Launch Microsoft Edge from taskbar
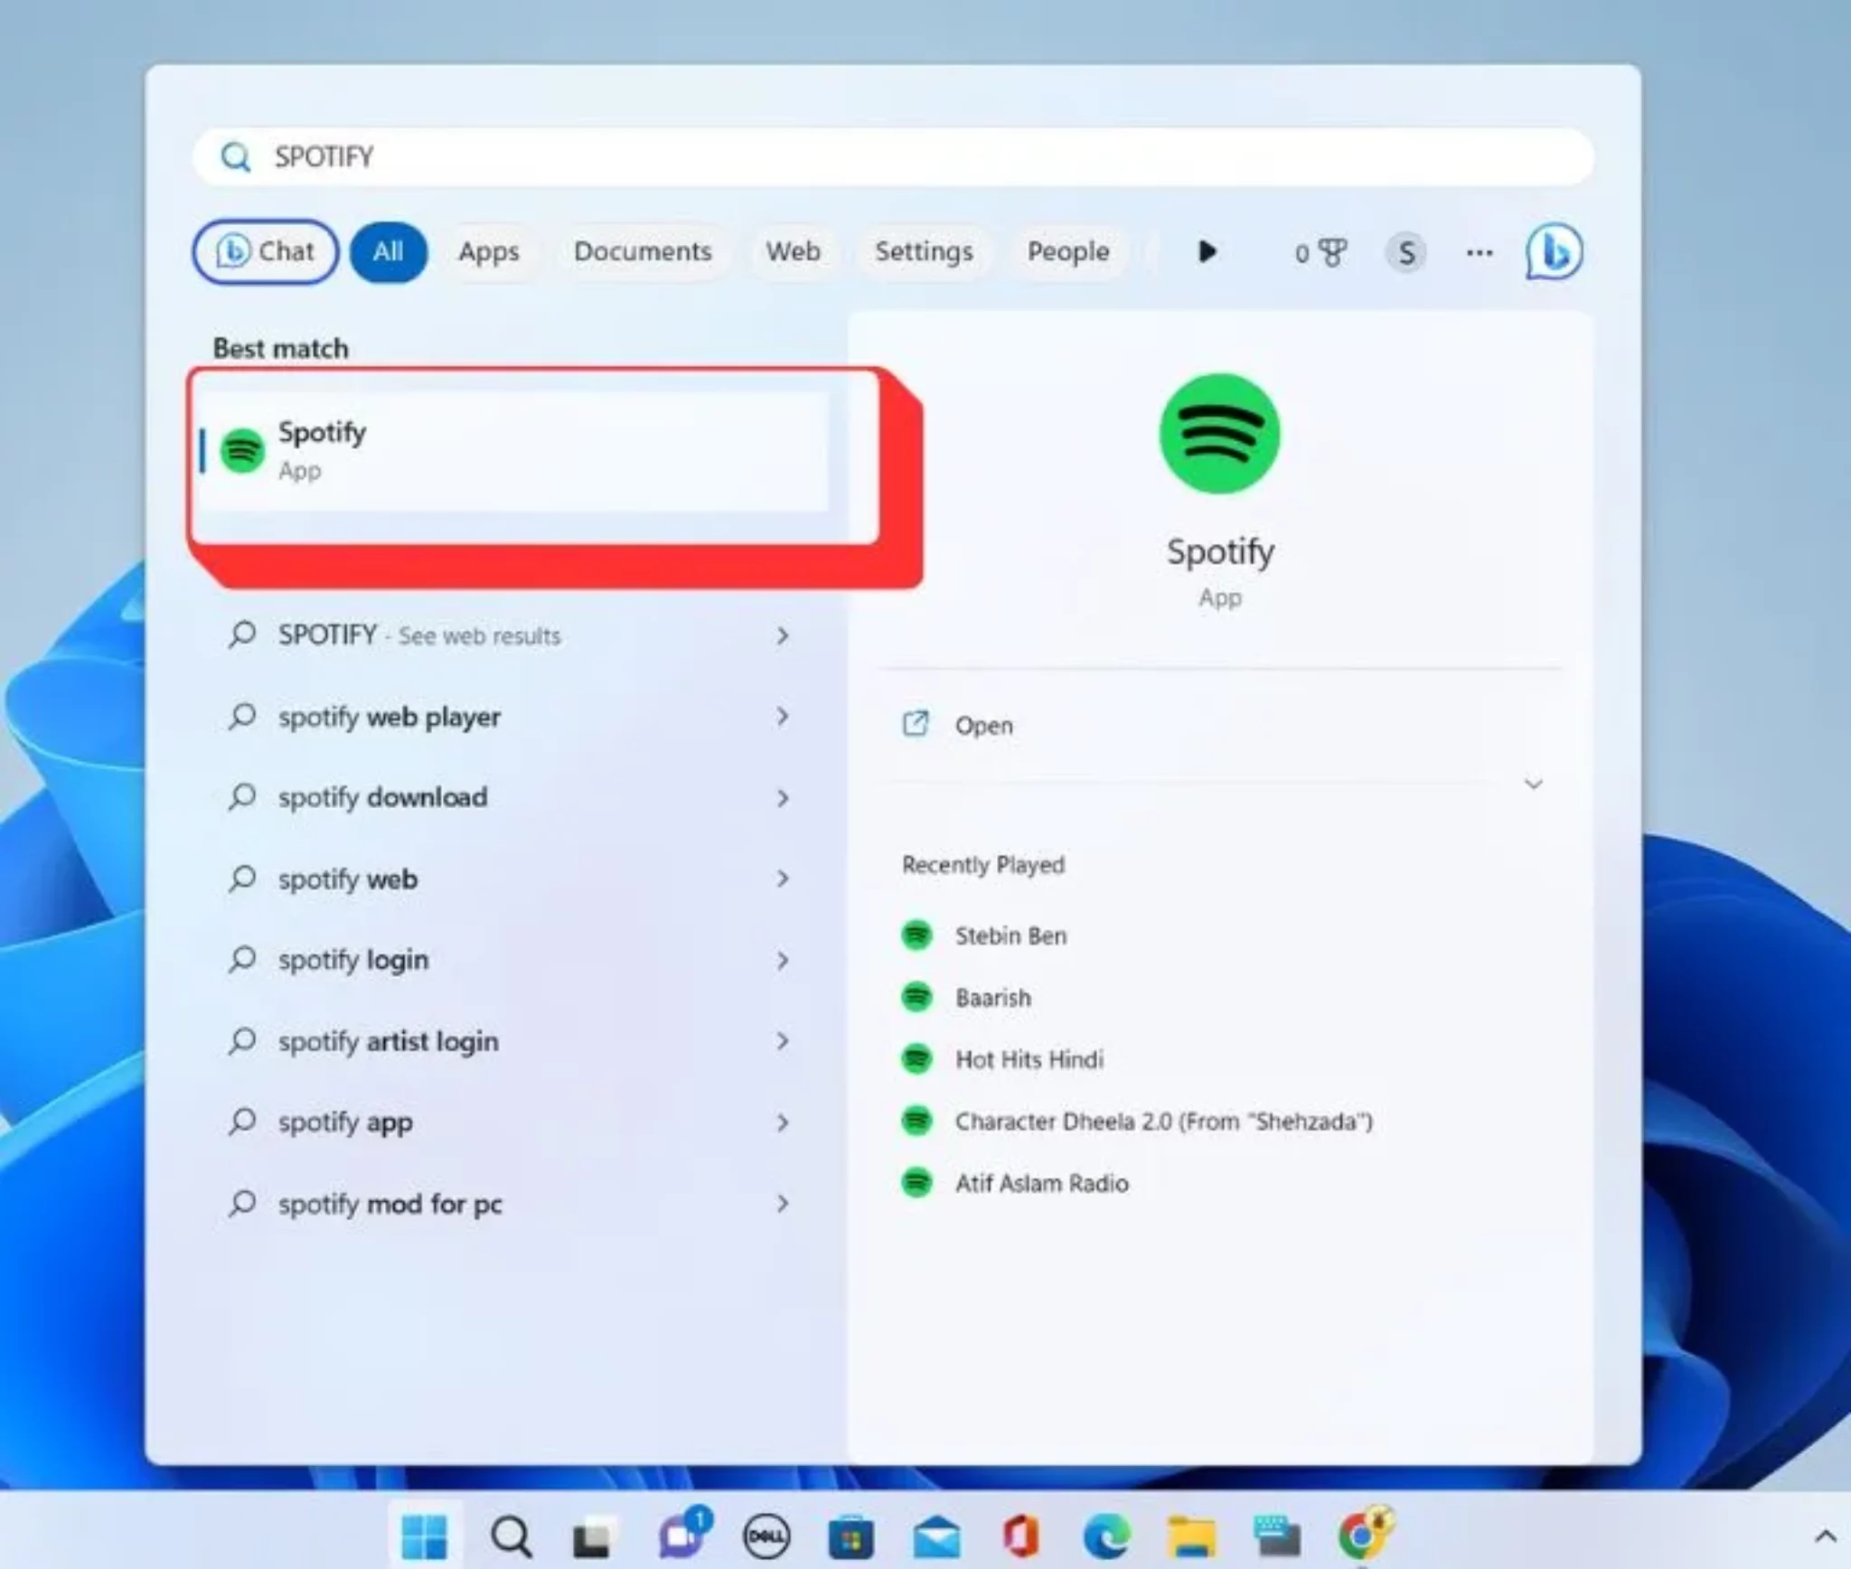The image size is (1851, 1569). 1106,1536
